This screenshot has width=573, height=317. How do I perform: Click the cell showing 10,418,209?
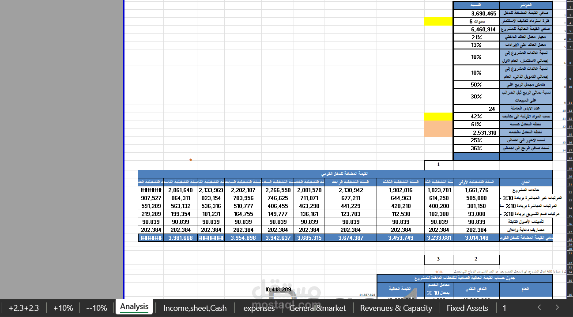point(278,289)
